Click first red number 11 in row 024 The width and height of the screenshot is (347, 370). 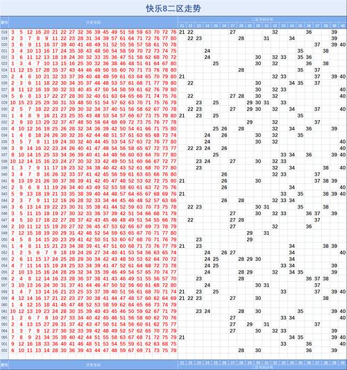tap(12, 70)
